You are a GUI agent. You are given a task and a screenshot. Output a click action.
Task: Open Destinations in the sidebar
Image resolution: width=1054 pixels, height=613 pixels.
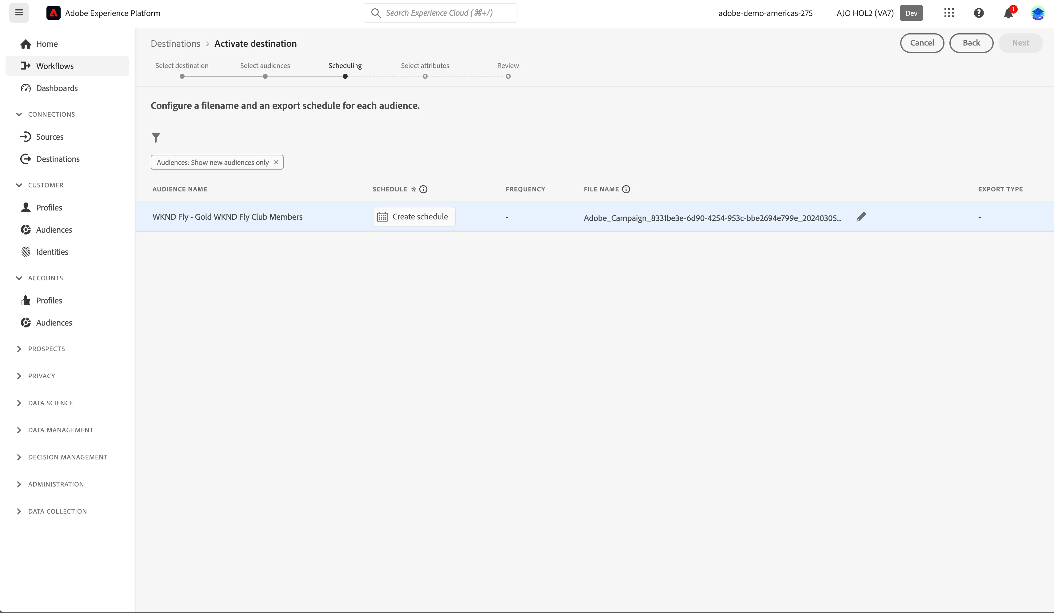(67, 159)
